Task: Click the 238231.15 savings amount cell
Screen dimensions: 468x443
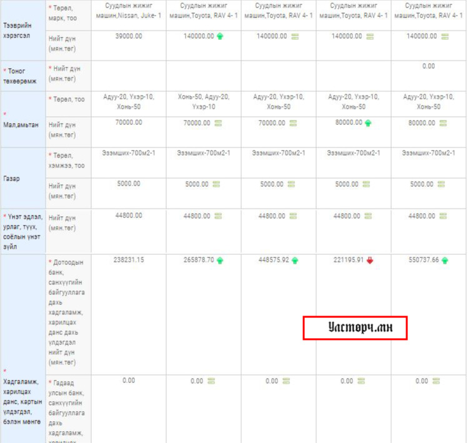Action: [x=129, y=260]
